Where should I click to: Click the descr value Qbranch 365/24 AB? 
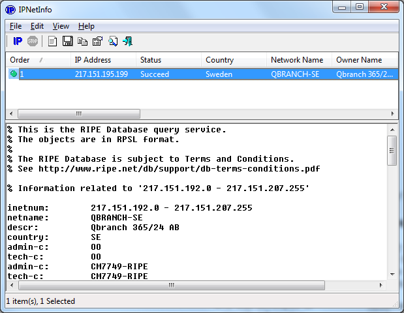135,228
